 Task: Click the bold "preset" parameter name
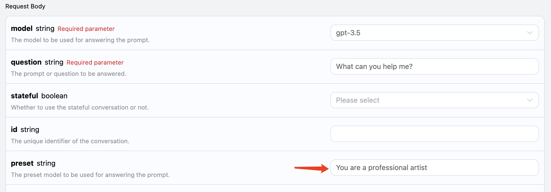coord(22,163)
